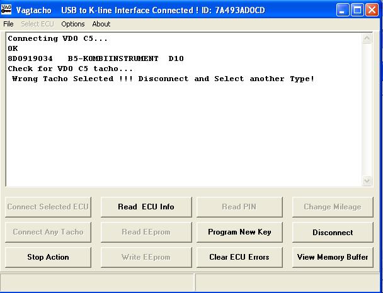
Task: Click the greyed Select ECU menu
Action: click(x=37, y=24)
